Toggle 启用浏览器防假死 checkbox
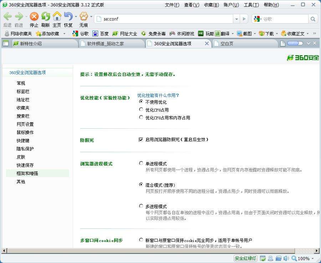321x263 pixels. coord(141,140)
